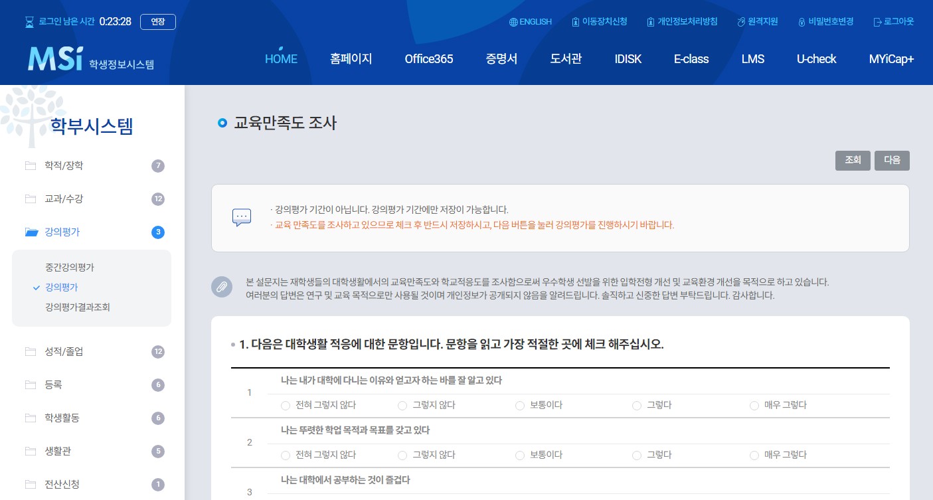Screen dimensions: 933x500
Task: Click the 로그아웃 icon at top right
Action: coord(878,21)
